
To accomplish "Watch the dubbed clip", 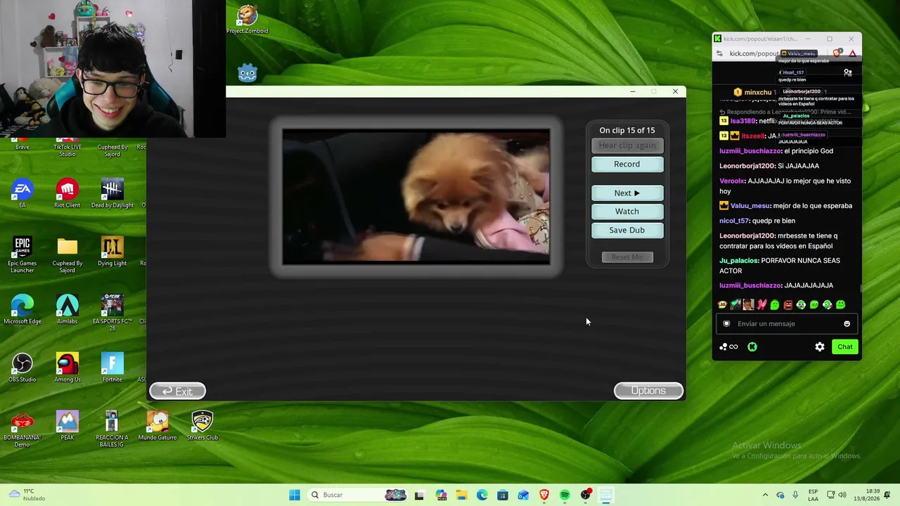I will click(627, 212).
